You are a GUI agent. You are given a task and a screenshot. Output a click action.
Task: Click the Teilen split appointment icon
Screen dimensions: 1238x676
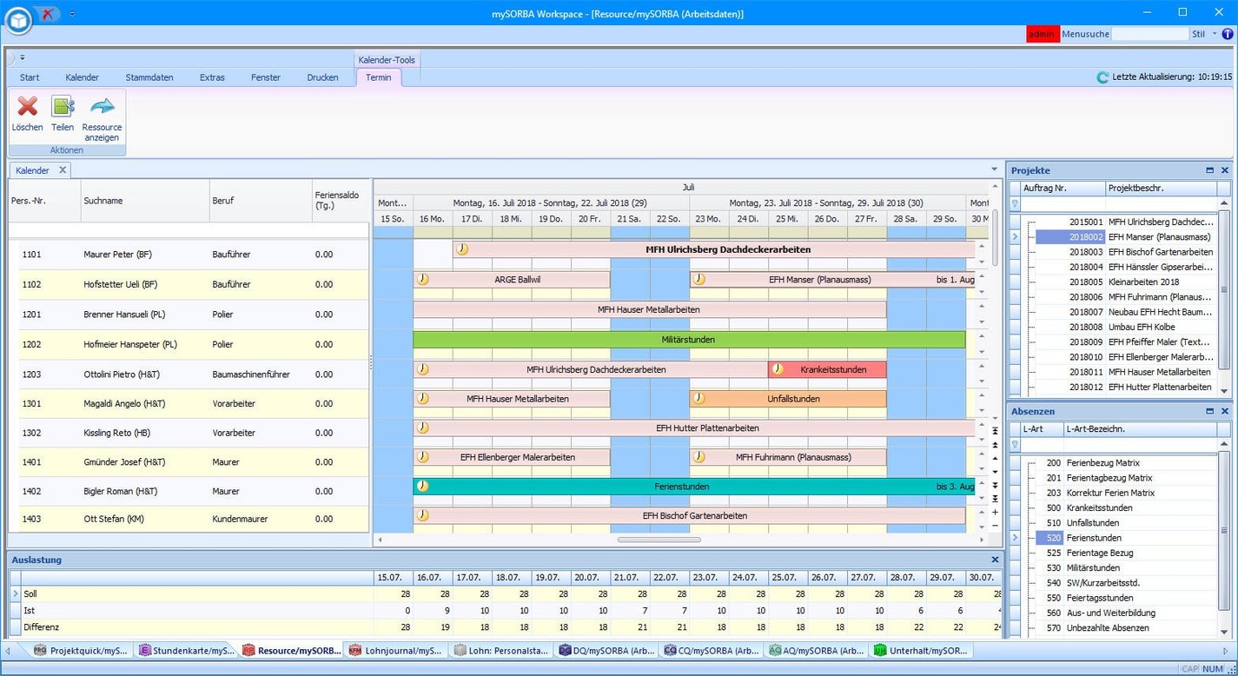pos(63,106)
